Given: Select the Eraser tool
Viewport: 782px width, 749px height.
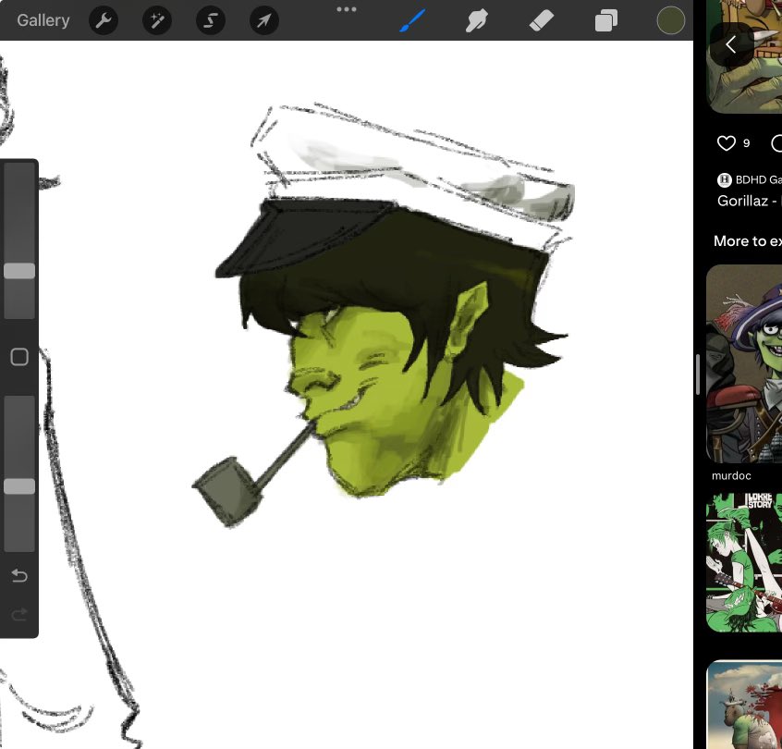Looking at the screenshot, I should (541, 21).
